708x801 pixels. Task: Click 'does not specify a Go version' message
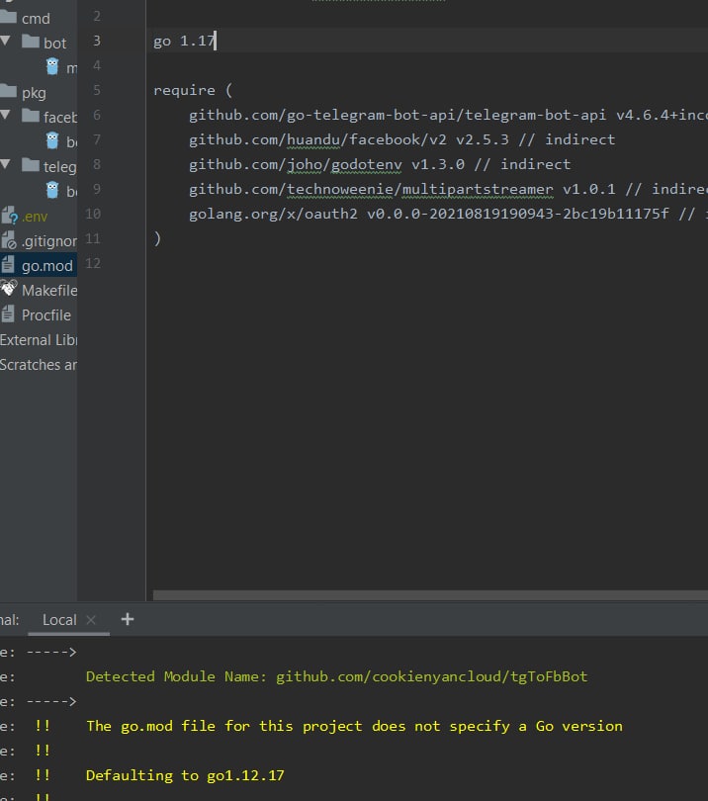click(497, 726)
